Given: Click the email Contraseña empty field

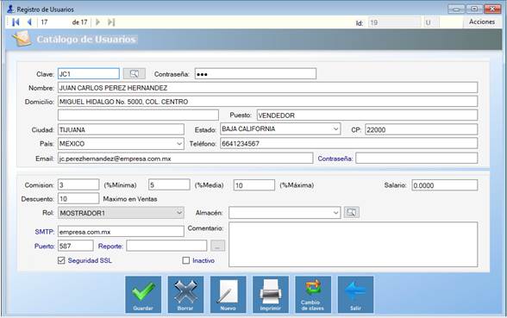Looking at the screenshot, I should (x=416, y=159).
